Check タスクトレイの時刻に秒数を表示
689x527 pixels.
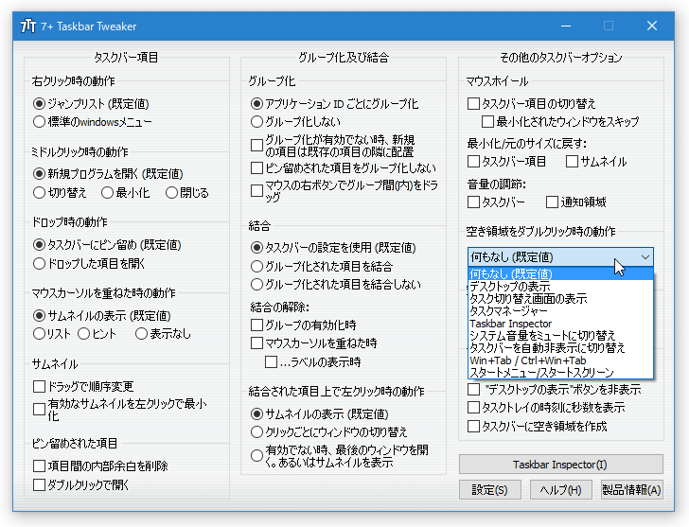point(473,408)
